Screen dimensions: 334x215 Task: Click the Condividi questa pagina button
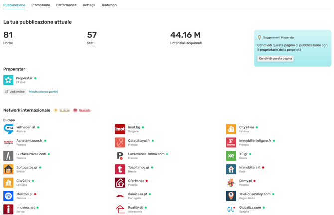tap(275, 59)
